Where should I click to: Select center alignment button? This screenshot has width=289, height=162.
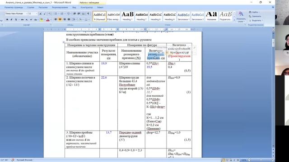coord(60,19)
